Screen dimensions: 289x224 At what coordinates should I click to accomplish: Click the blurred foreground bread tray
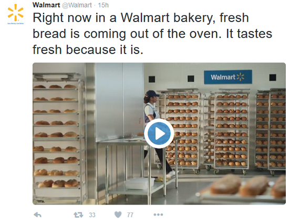(243, 189)
